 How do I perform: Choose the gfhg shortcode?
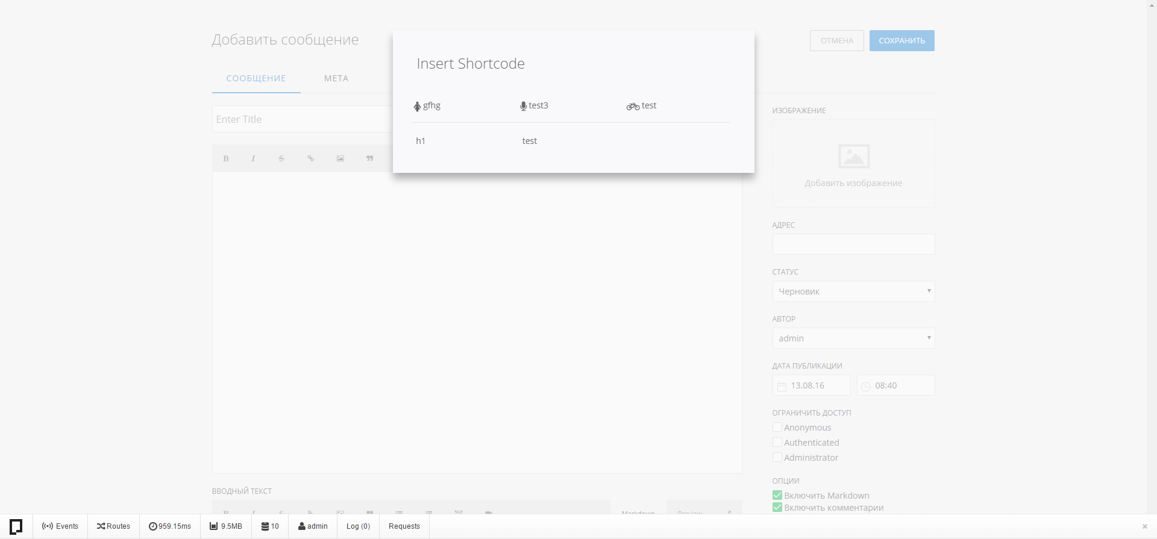pos(427,105)
